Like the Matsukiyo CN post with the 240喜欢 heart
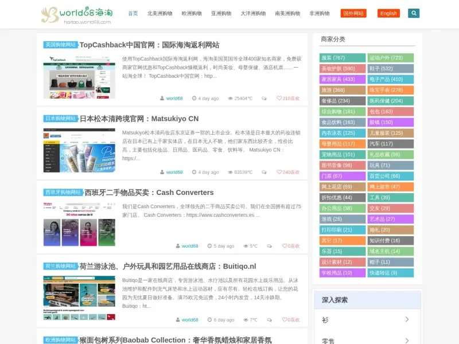This screenshot has height=344, width=459. pyautogui.click(x=288, y=172)
